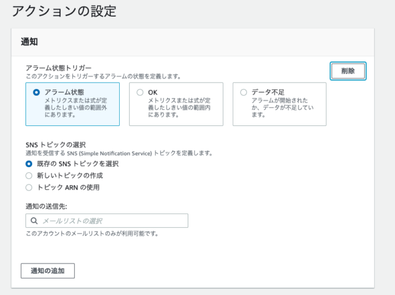Click the SNS トピックの選択 heading
Screen dimensions: 395x295
[56, 145]
